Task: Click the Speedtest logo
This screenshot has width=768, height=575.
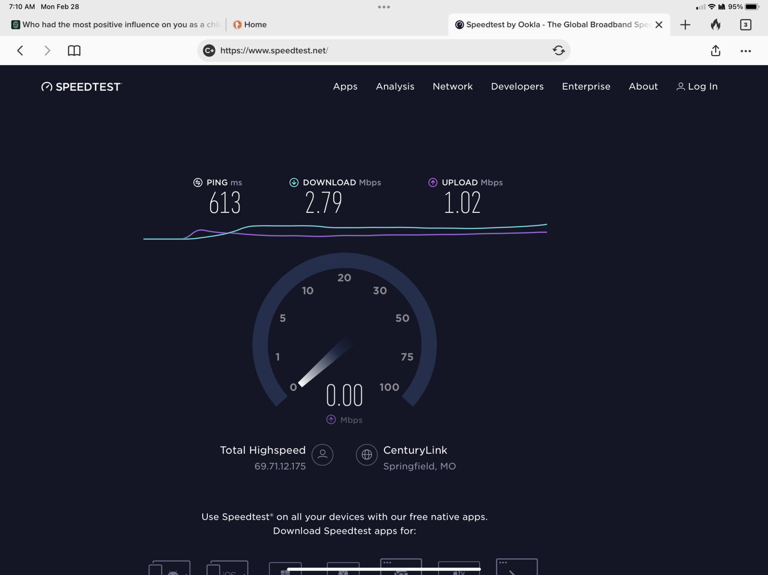Action: 82,87
